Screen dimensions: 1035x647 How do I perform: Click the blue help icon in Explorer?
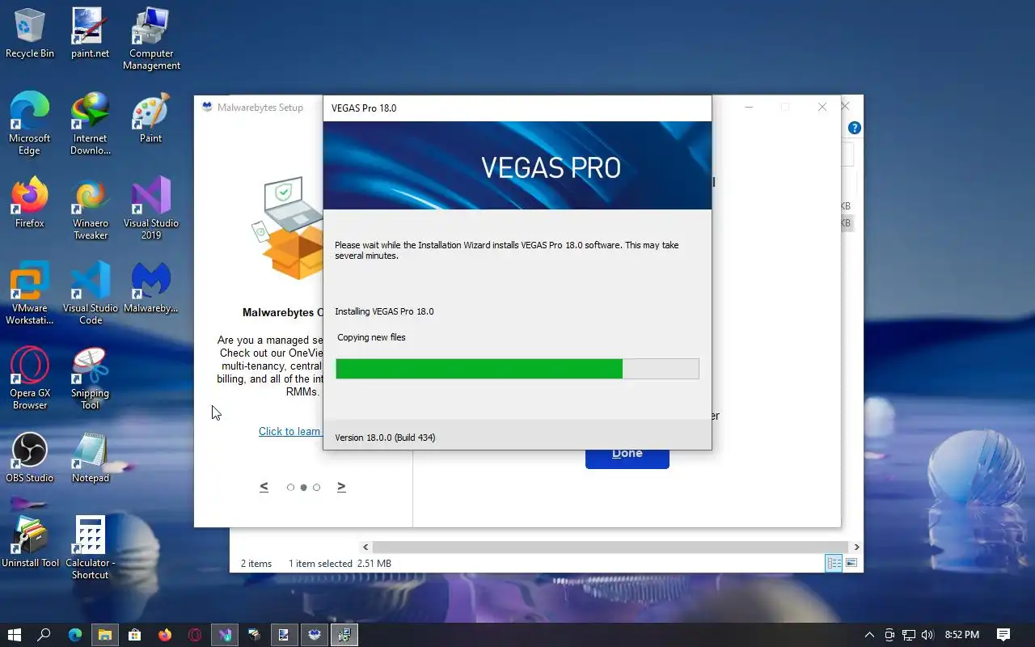click(x=855, y=128)
